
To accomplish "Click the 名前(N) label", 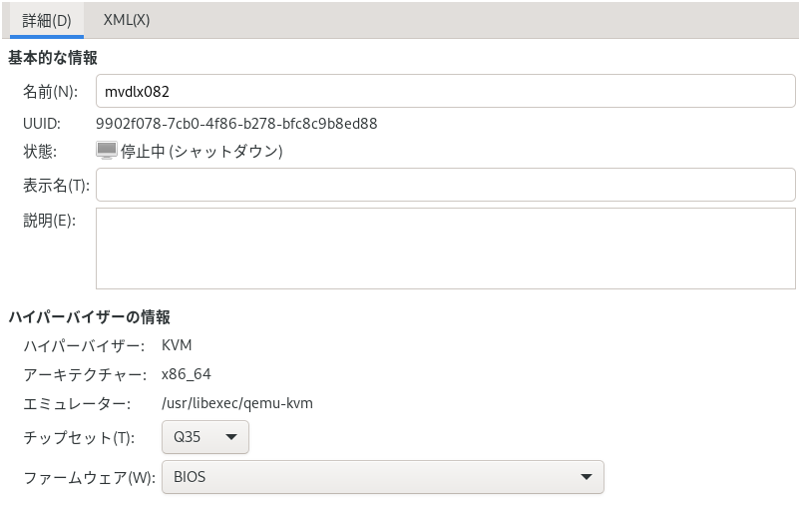I will [x=50, y=92].
